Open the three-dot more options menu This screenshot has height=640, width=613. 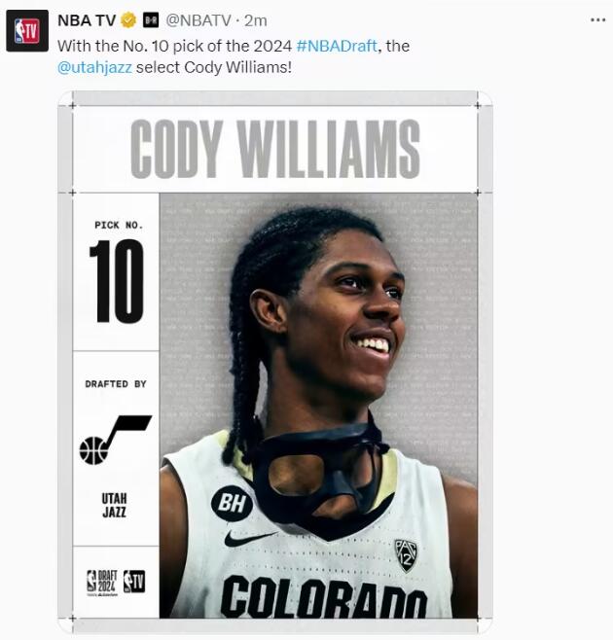(x=597, y=20)
